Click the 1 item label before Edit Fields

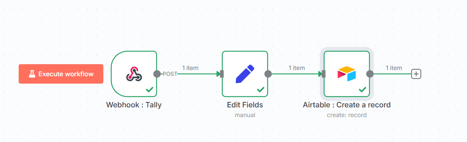pos(190,68)
